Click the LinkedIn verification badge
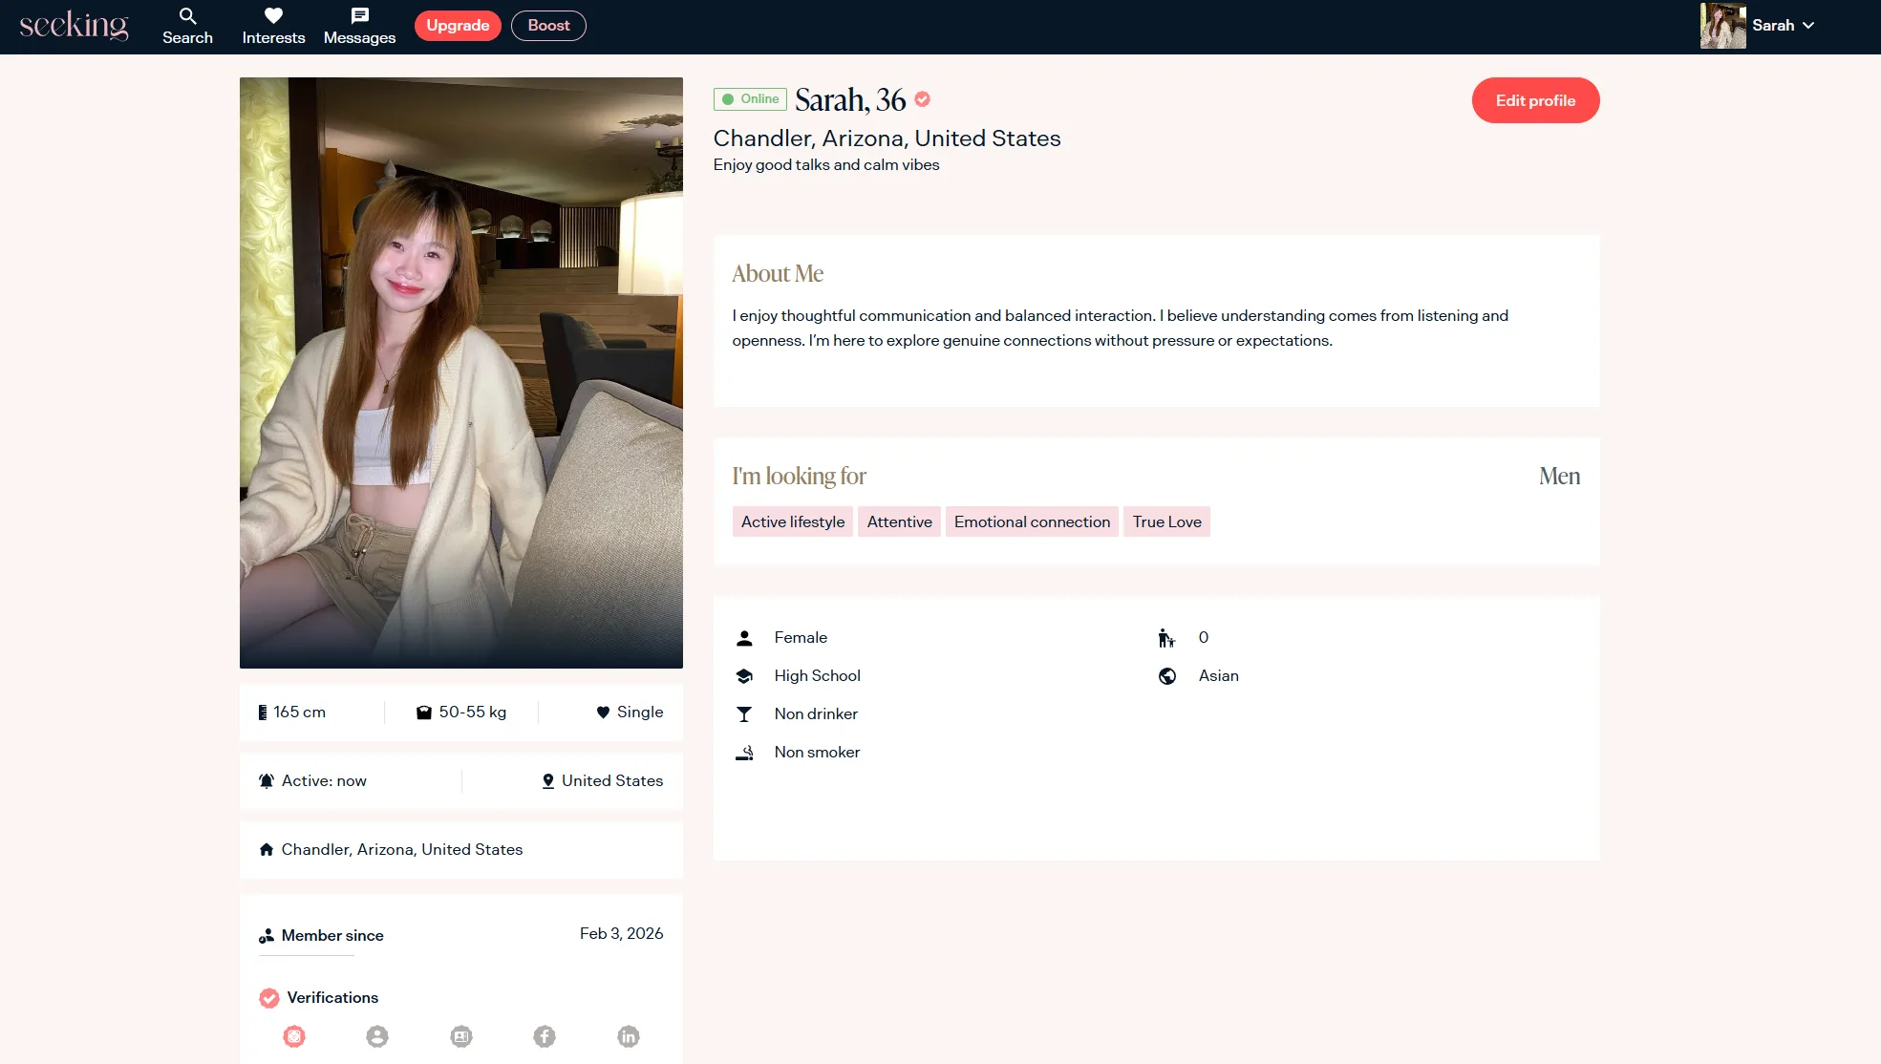The width and height of the screenshot is (1881, 1064). coord(629,1036)
